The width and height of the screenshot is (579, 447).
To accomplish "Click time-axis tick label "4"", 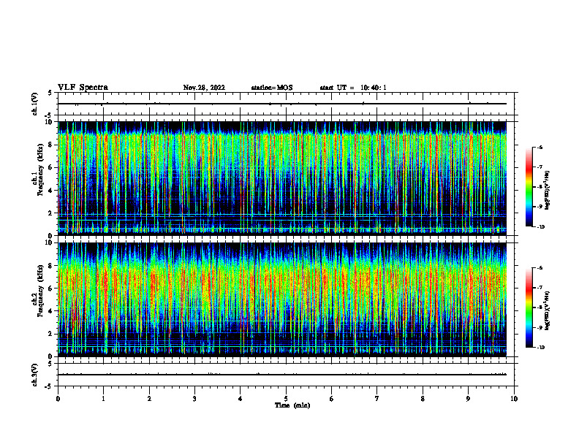I will tap(241, 399).
